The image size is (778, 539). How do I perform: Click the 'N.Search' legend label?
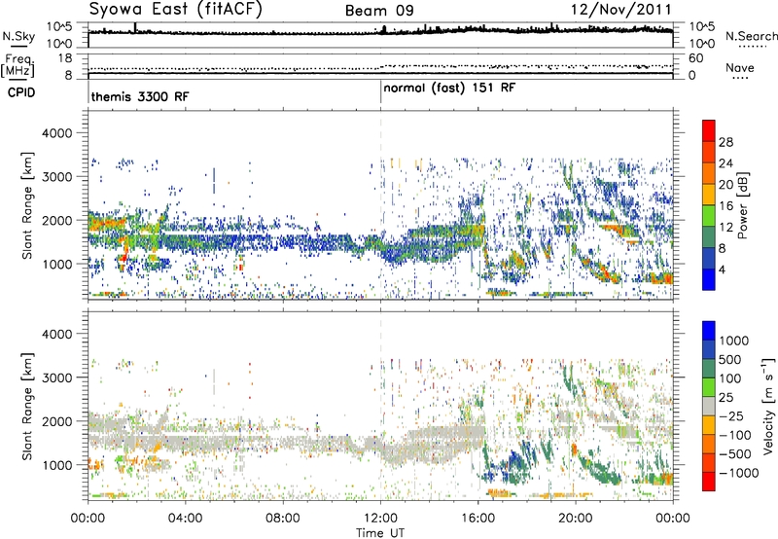pos(751,36)
